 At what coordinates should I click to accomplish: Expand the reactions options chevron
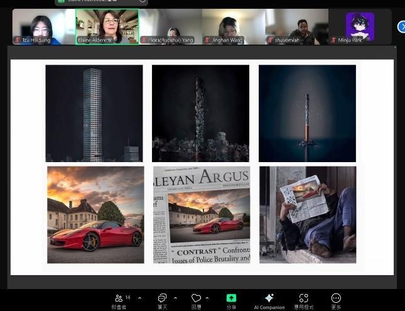click(x=207, y=298)
